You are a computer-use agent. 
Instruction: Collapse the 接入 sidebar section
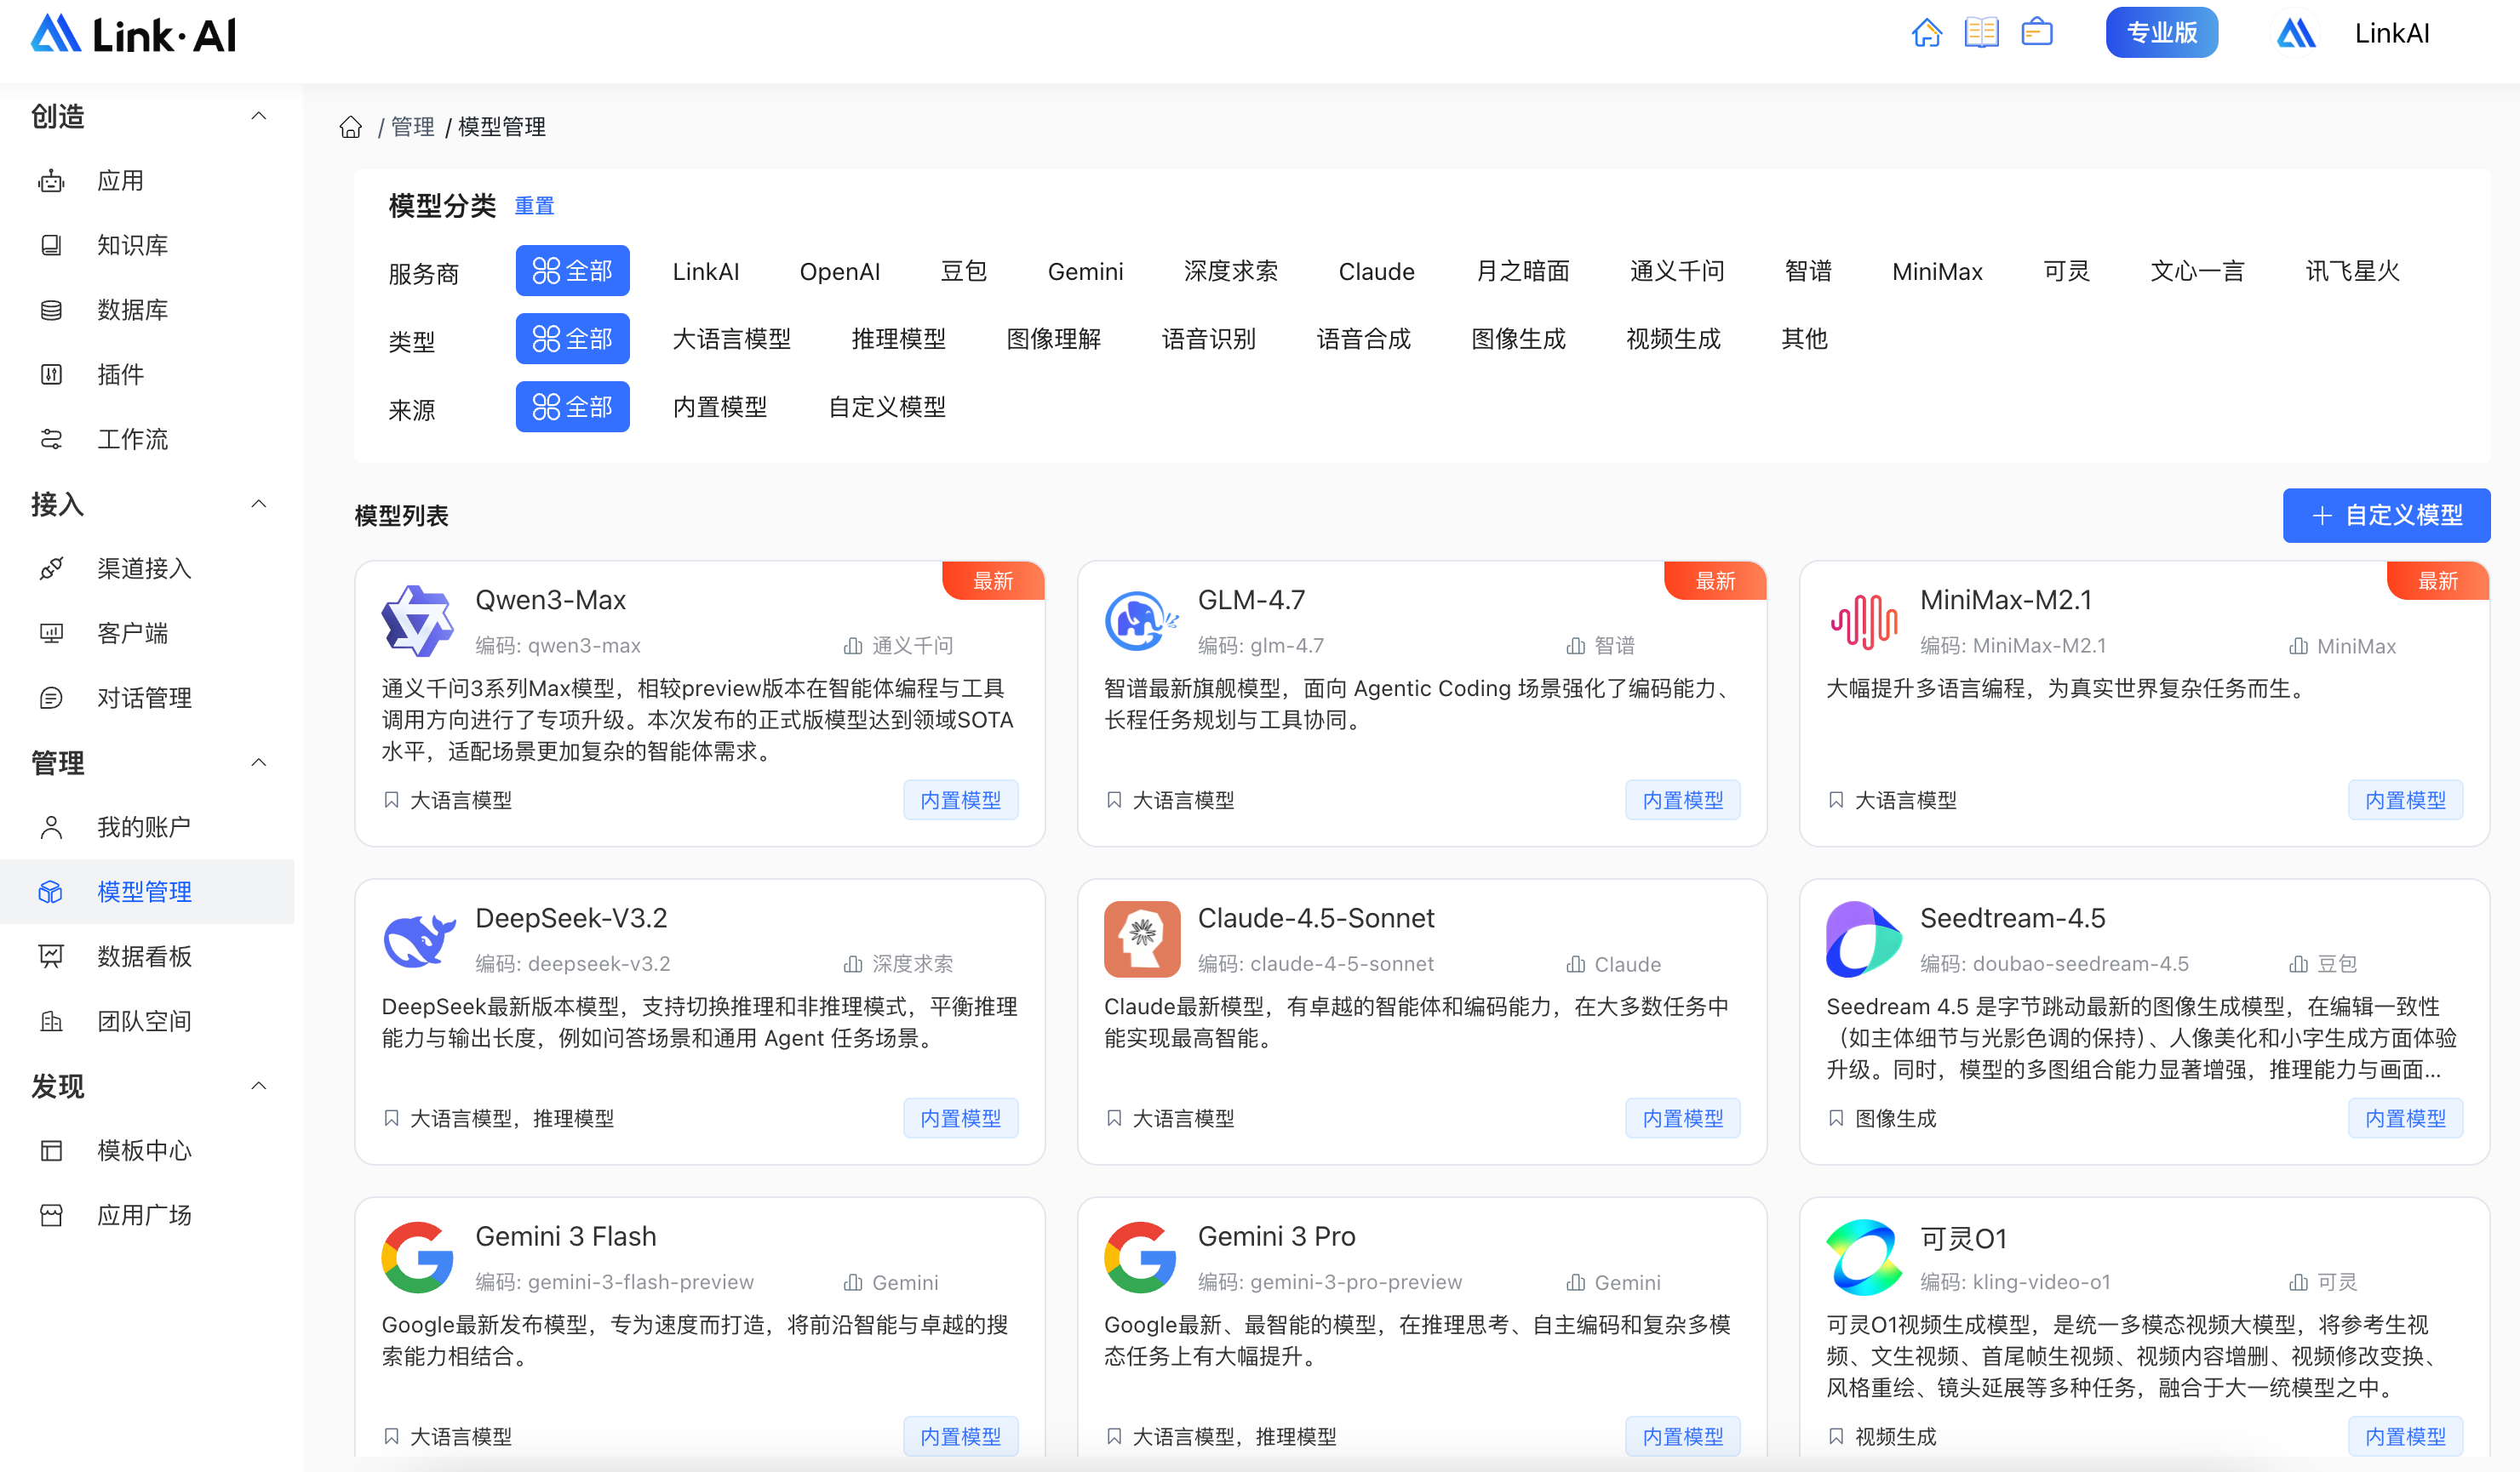pyautogui.click(x=258, y=504)
